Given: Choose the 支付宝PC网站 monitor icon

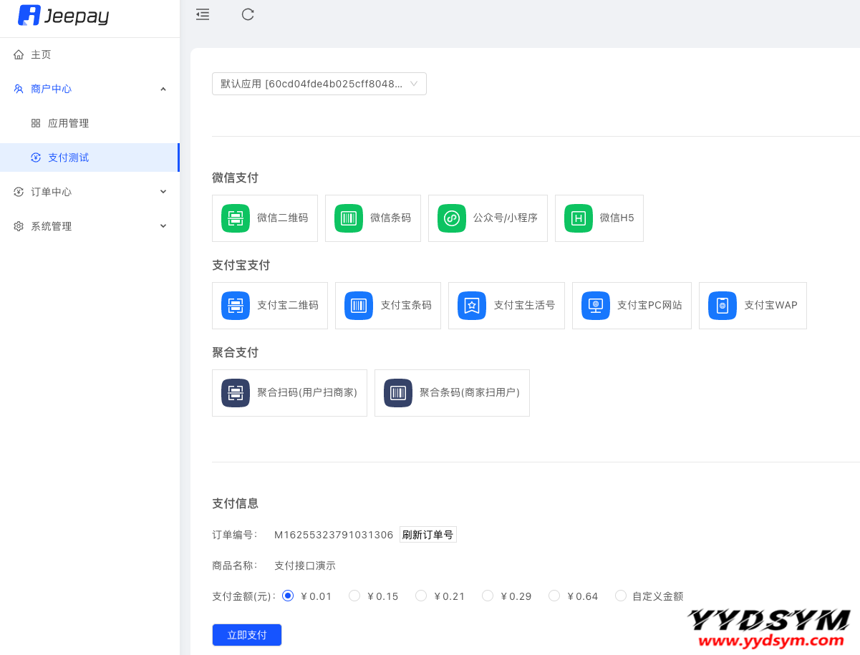Looking at the screenshot, I should (595, 306).
